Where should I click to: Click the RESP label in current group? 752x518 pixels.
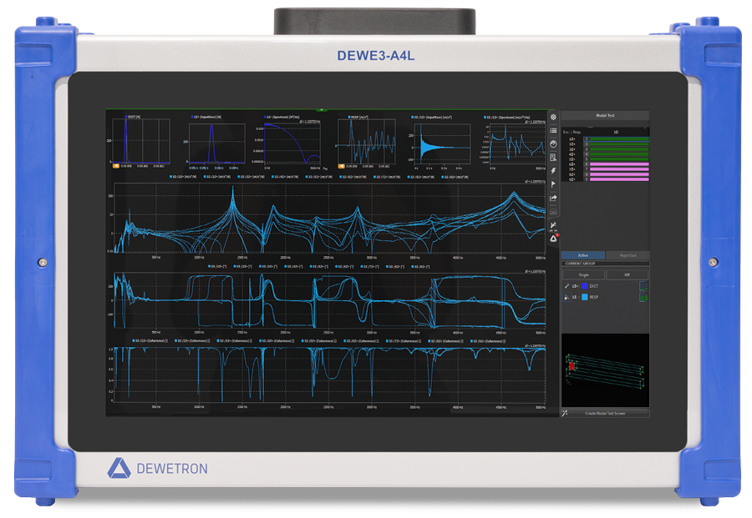pyautogui.click(x=594, y=297)
